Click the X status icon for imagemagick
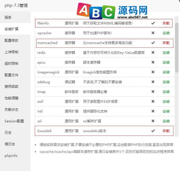This screenshot has height=171, width=180. [153, 72]
